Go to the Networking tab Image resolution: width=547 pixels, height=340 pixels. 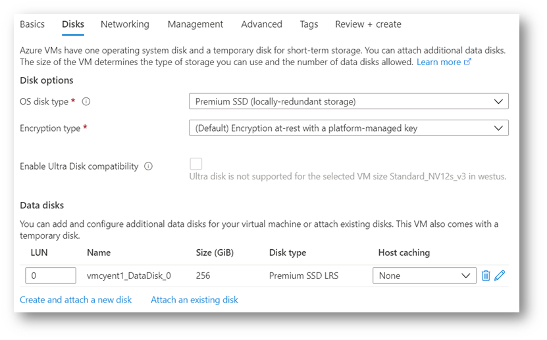coord(124,24)
